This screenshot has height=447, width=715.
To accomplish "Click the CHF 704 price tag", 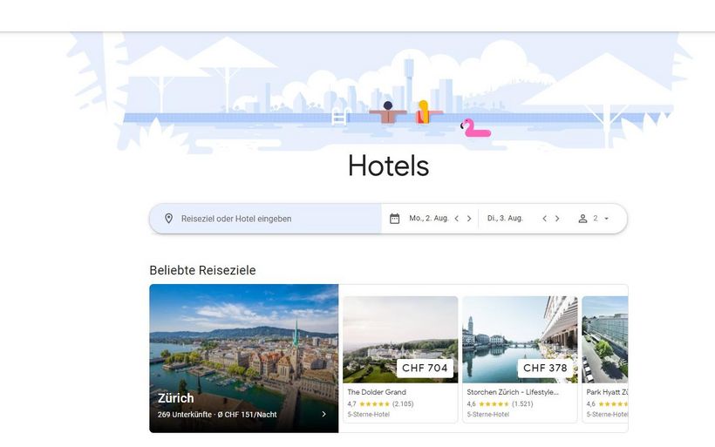I will tap(425, 369).
